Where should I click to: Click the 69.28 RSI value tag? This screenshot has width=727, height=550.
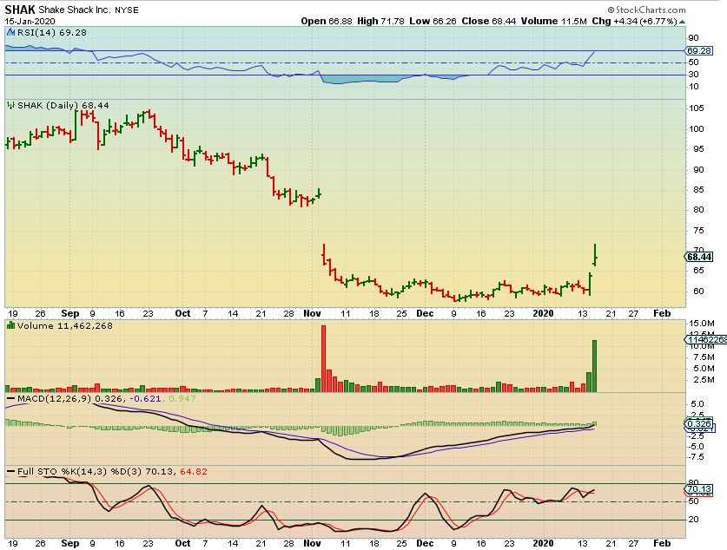(x=699, y=54)
